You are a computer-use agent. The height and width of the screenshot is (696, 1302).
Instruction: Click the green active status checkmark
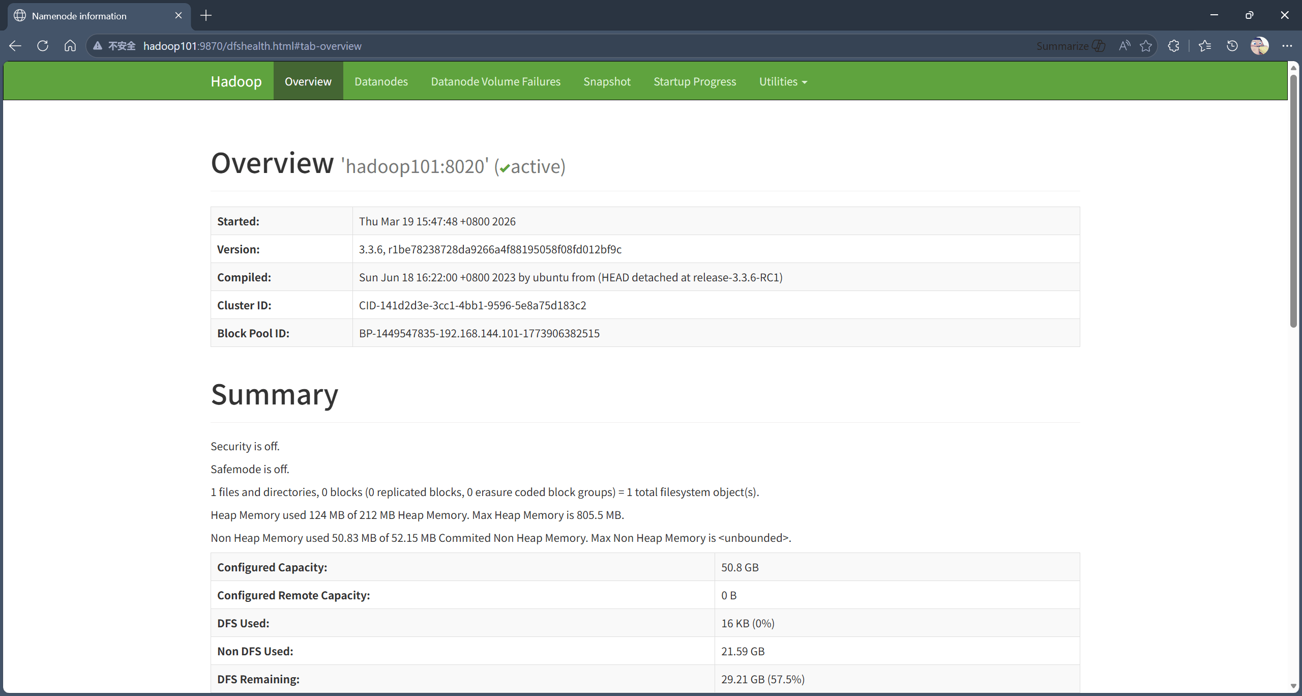(x=505, y=168)
